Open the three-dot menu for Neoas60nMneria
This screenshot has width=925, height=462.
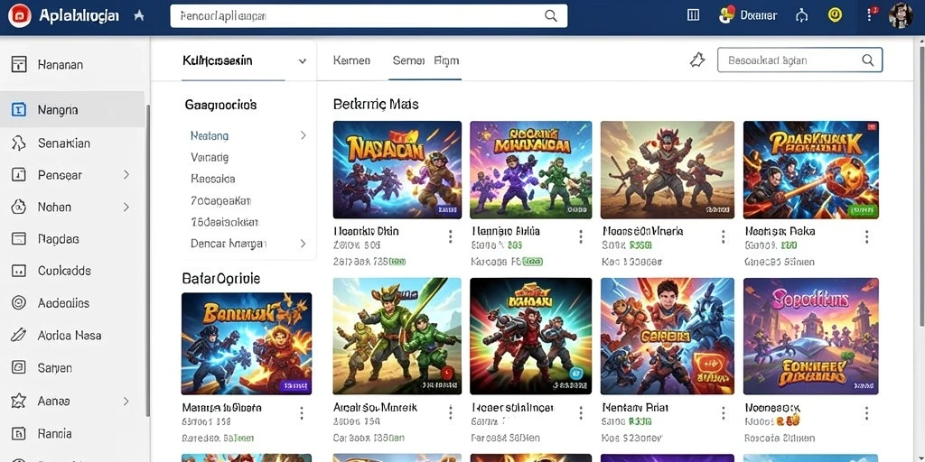pos(724,237)
